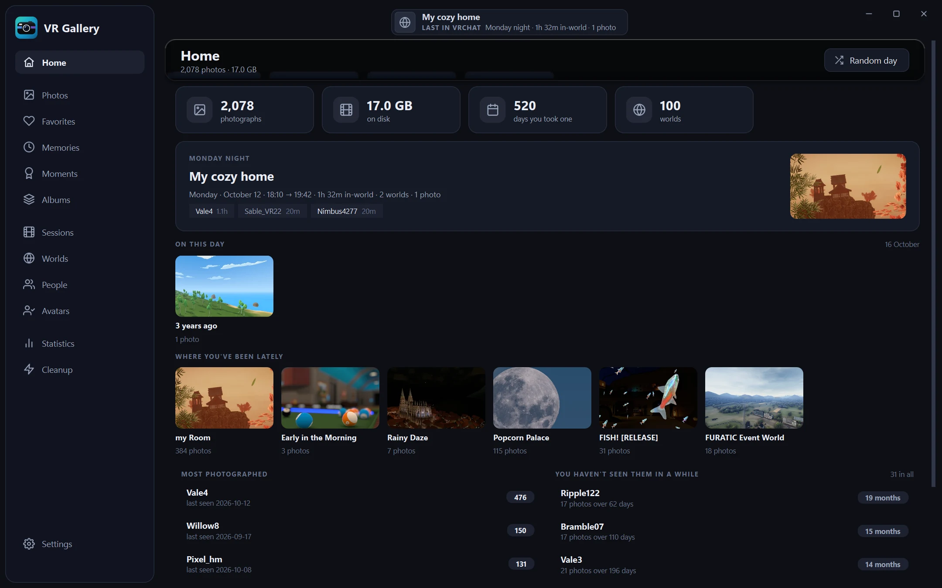Image resolution: width=942 pixels, height=588 pixels.
Task: Open Photos via its picture icon
Action: [x=29, y=95]
